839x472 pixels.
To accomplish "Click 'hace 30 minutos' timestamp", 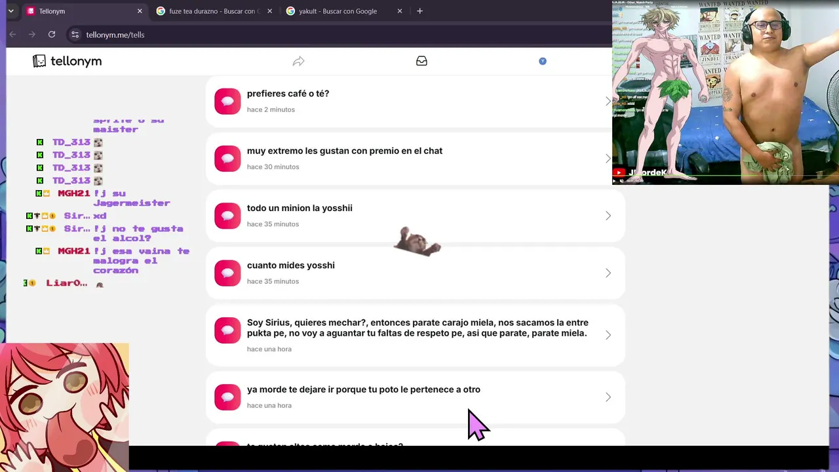I will click(x=273, y=167).
